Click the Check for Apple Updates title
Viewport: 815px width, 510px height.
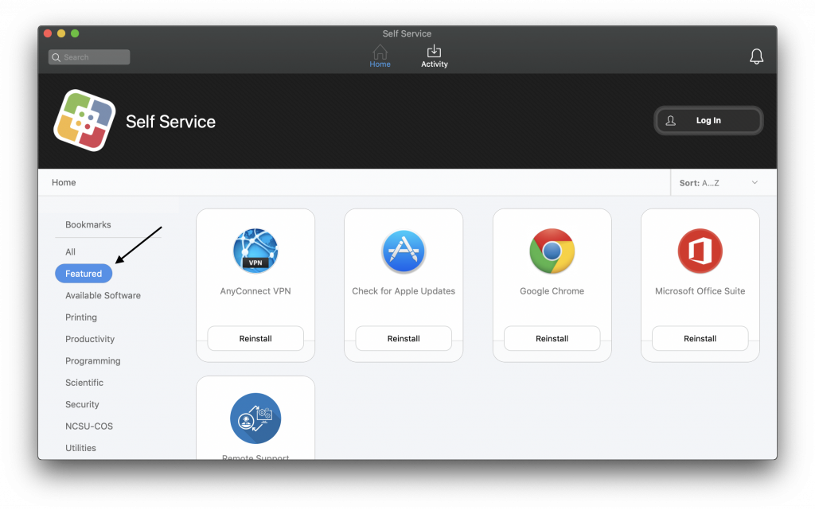[404, 291]
